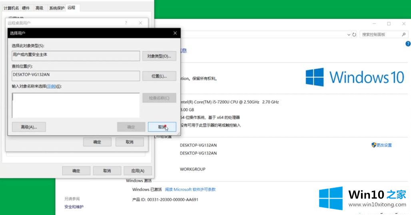The image size is (411, 215).
Task: Click the 位置(L)... button
Action: tap(159, 76)
